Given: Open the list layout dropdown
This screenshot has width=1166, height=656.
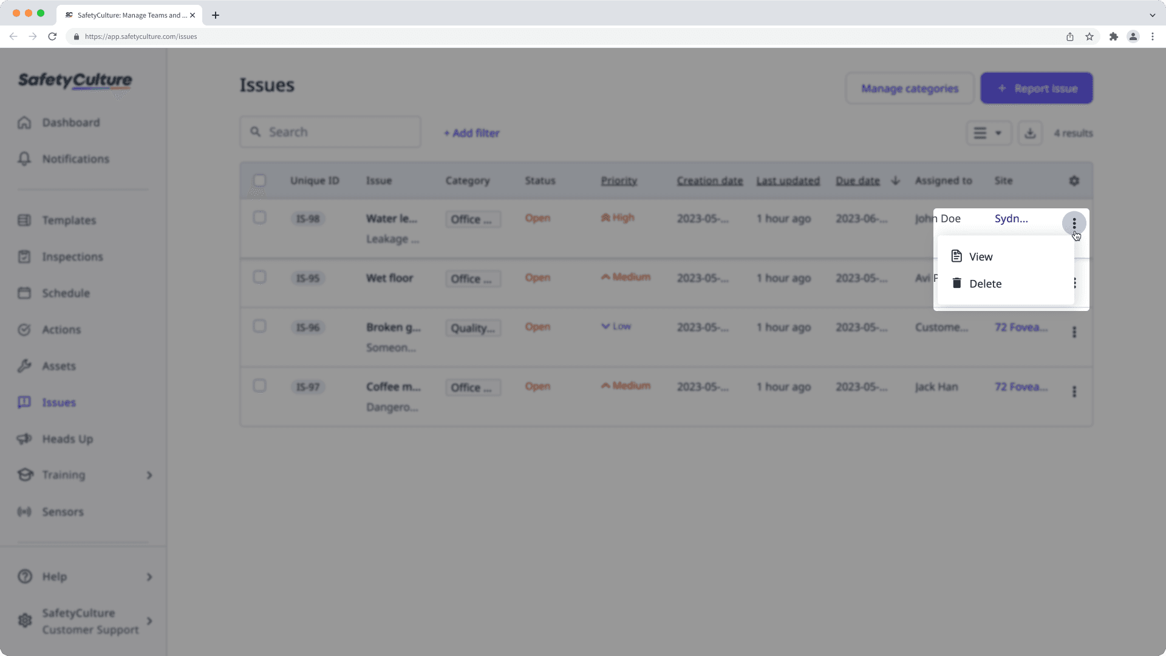Looking at the screenshot, I should [989, 132].
